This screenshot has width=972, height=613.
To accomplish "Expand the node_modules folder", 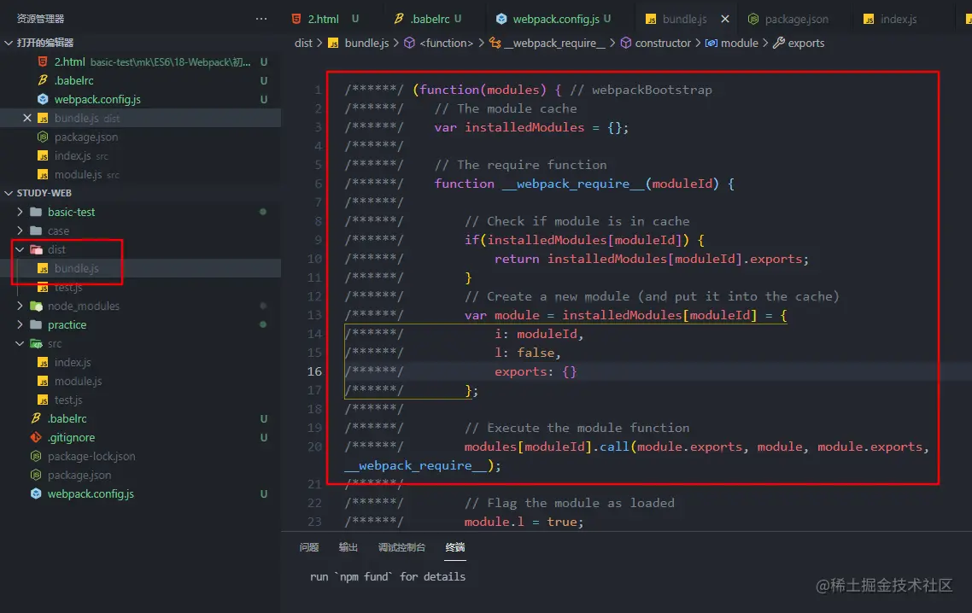I will tap(83, 306).
